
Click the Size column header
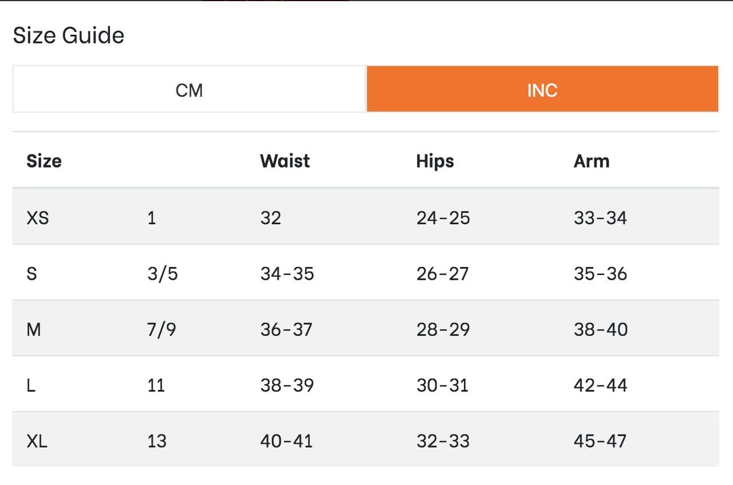44,161
